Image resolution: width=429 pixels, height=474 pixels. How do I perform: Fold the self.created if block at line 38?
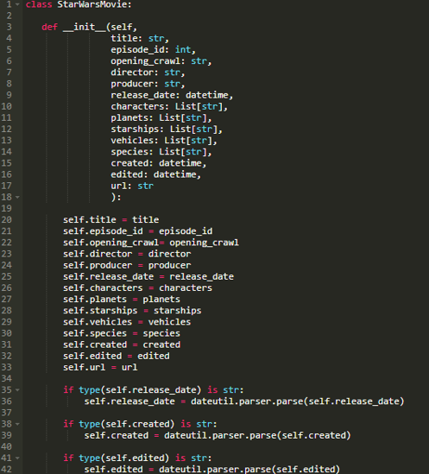pos(17,424)
